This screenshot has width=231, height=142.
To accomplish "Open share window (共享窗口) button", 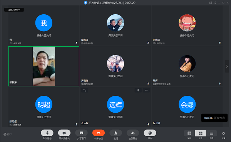I will click(81, 133).
